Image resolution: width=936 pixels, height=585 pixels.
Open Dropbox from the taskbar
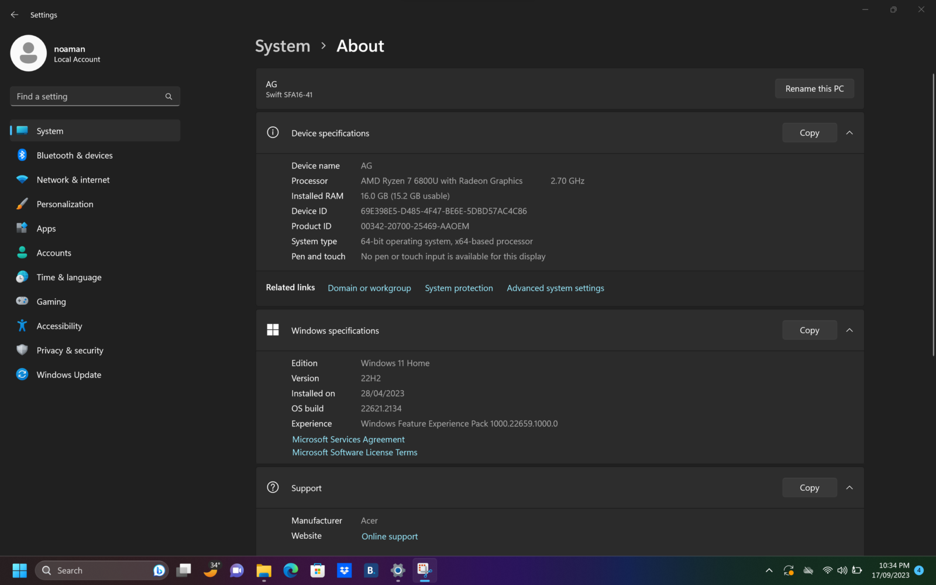(345, 570)
